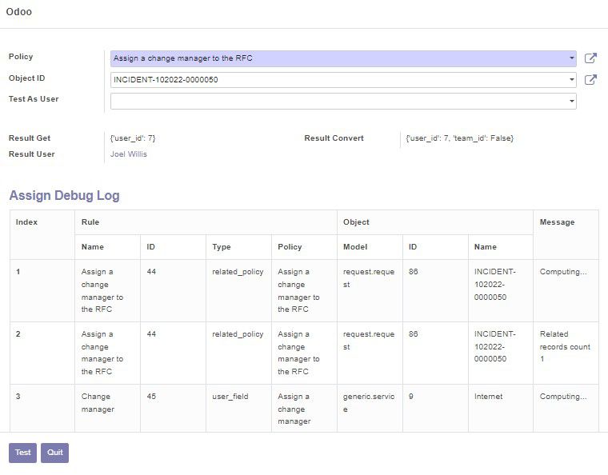
Task: Click the Model column header
Action: coord(355,247)
